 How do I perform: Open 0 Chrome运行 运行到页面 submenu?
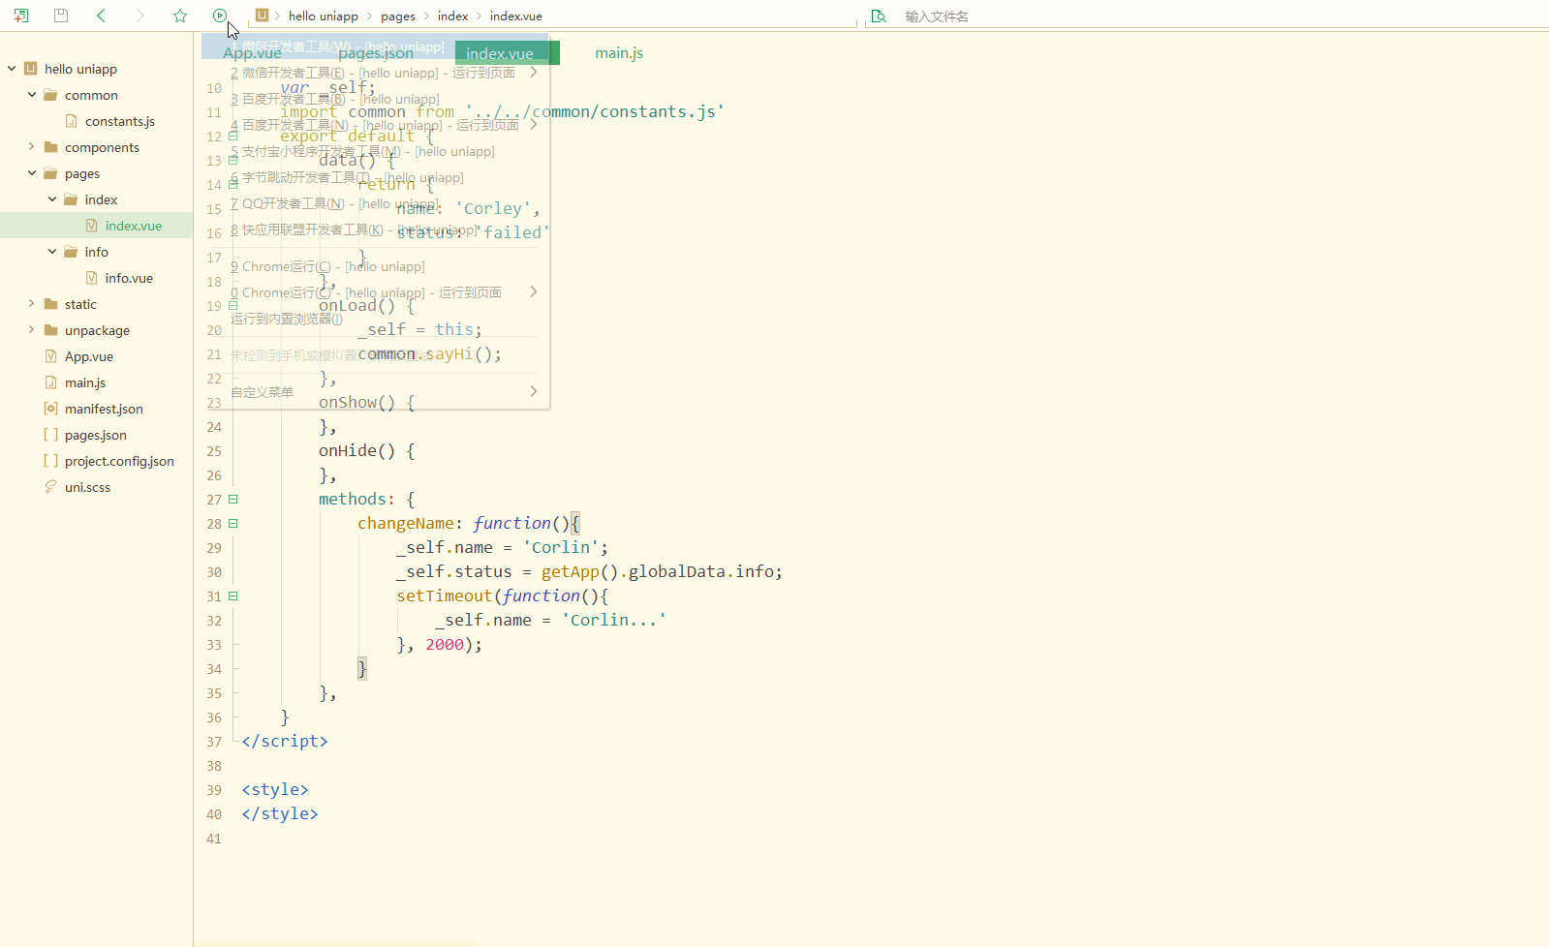pos(375,292)
